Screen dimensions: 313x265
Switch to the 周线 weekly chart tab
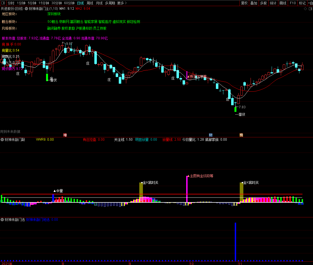(90, 3)
